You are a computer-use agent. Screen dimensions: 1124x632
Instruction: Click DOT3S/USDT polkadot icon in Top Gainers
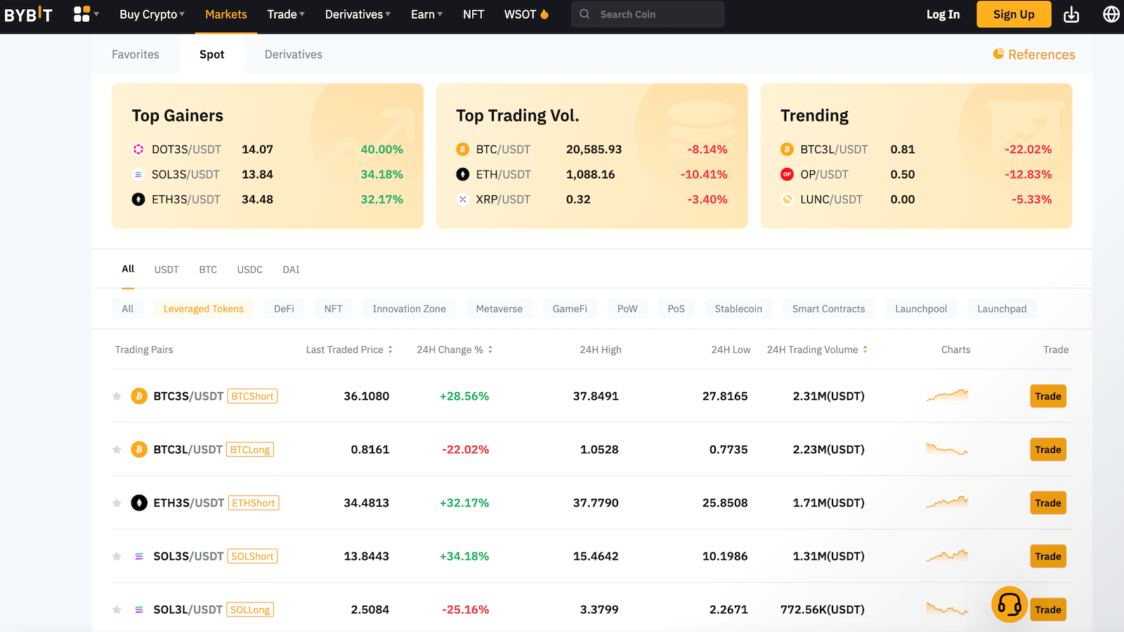[138, 149]
